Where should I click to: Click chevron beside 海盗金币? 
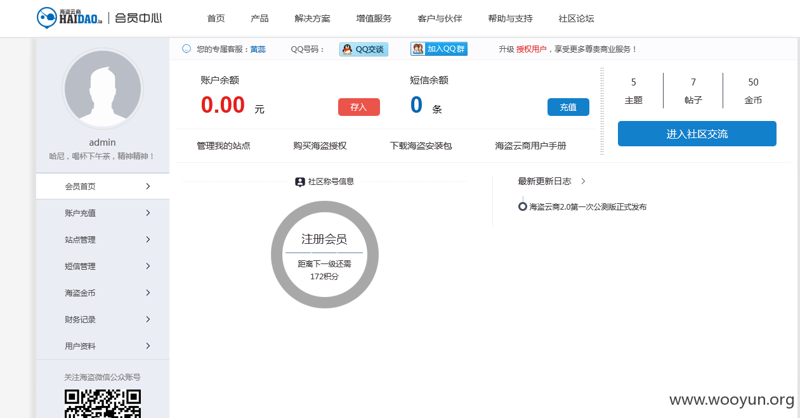tap(148, 293)
